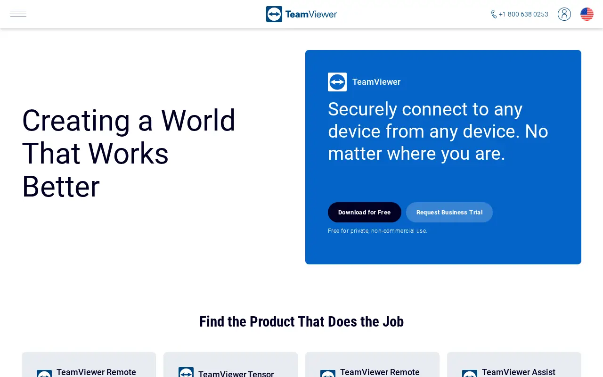Click the "Securely connect to any device" heading
This screenshot has height=377, width=603.
point(438,131)
